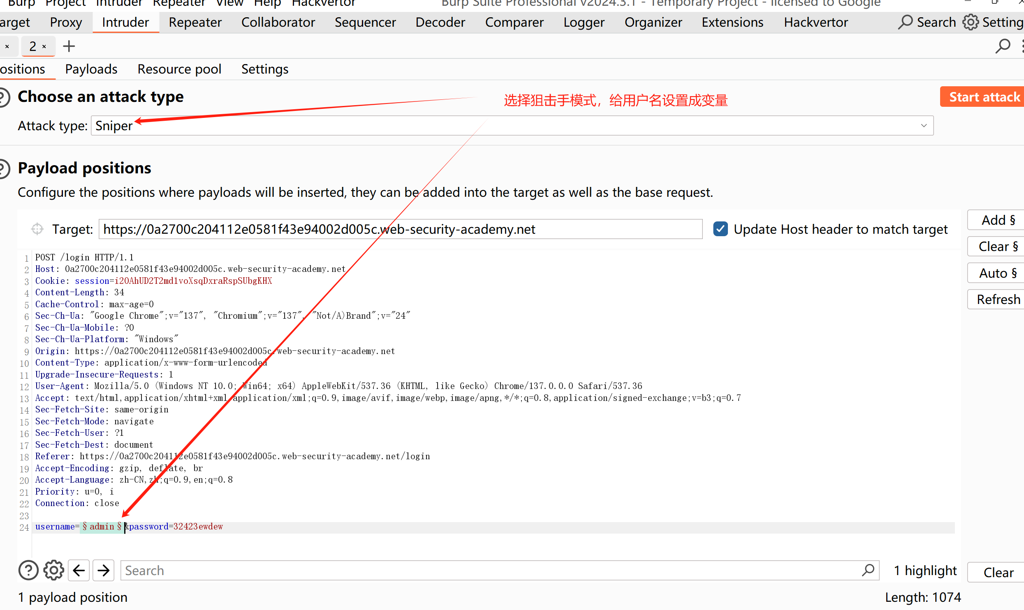Click magnifier icon in request search box
Screen dimensions: 1024x610
tap(868, 571)
